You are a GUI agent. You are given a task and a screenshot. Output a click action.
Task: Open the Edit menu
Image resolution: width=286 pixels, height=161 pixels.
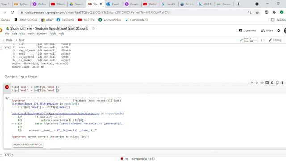14,34
